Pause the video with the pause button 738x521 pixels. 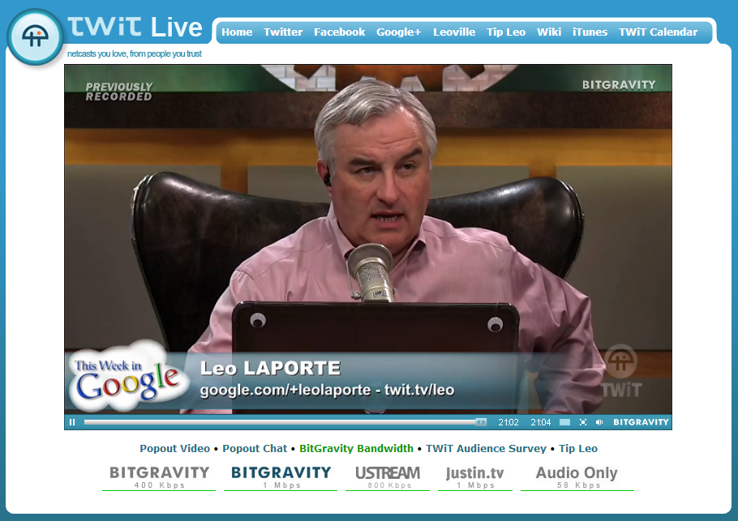click(x=72, y=422)
